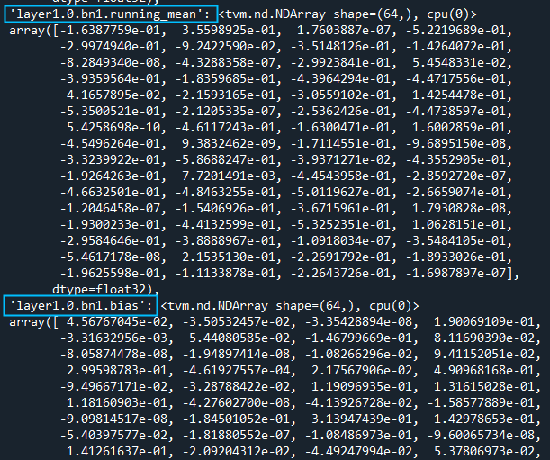Viewport: 550px width, 460px height.
Task: Click the value -4.61927557e-04
Action: 236,371
